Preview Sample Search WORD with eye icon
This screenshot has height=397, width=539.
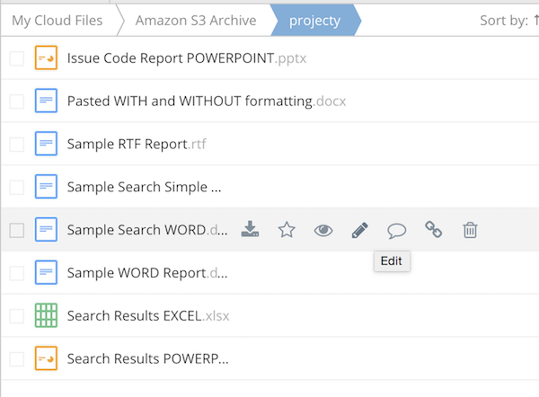pyautogui.click(x=323, y=231)
